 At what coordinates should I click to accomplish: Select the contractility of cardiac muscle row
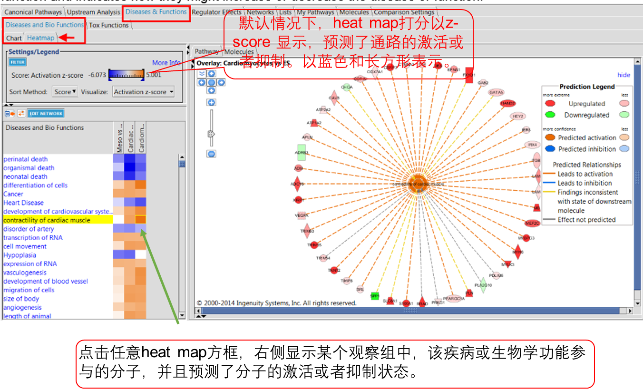pos(58,220)
